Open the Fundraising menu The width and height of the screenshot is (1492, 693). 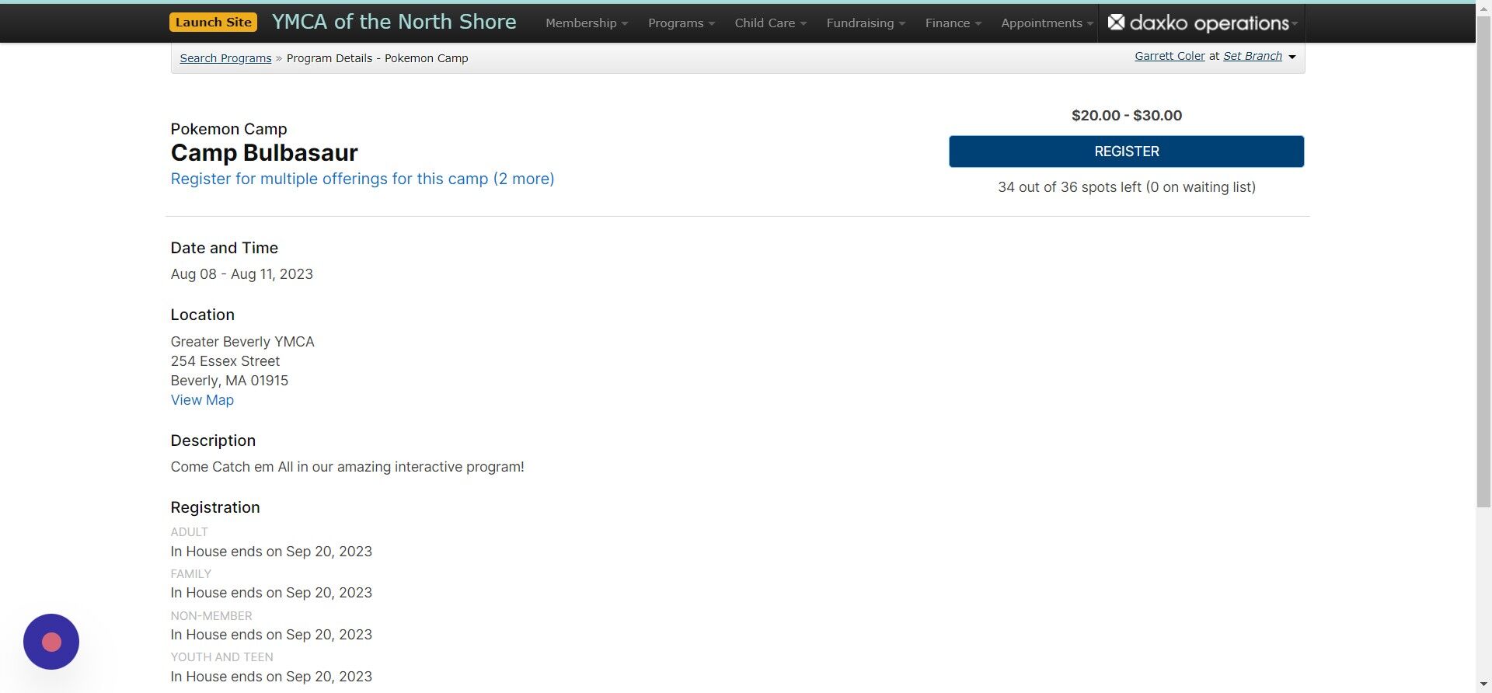click(866, 23)
